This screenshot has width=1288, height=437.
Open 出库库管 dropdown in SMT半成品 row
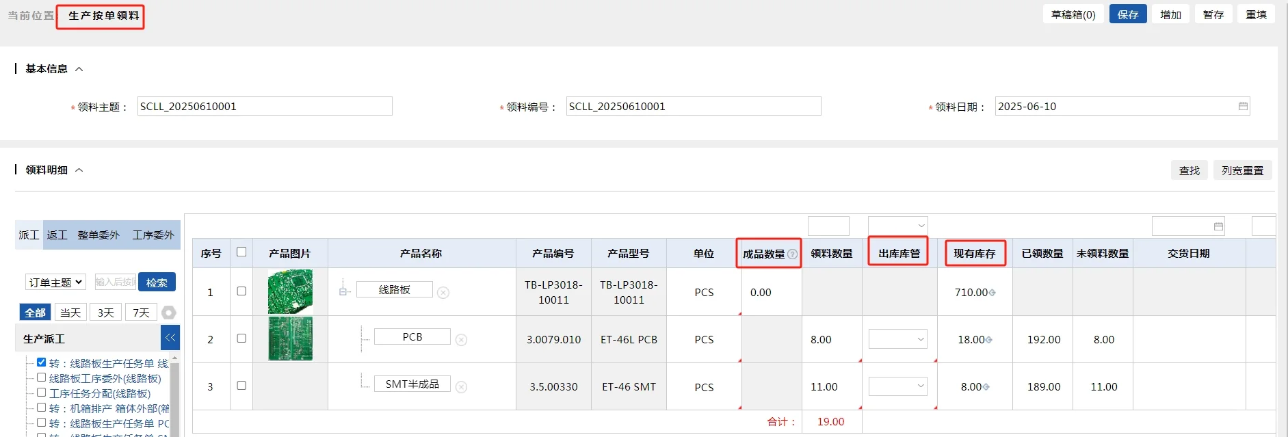coord(898,386)
